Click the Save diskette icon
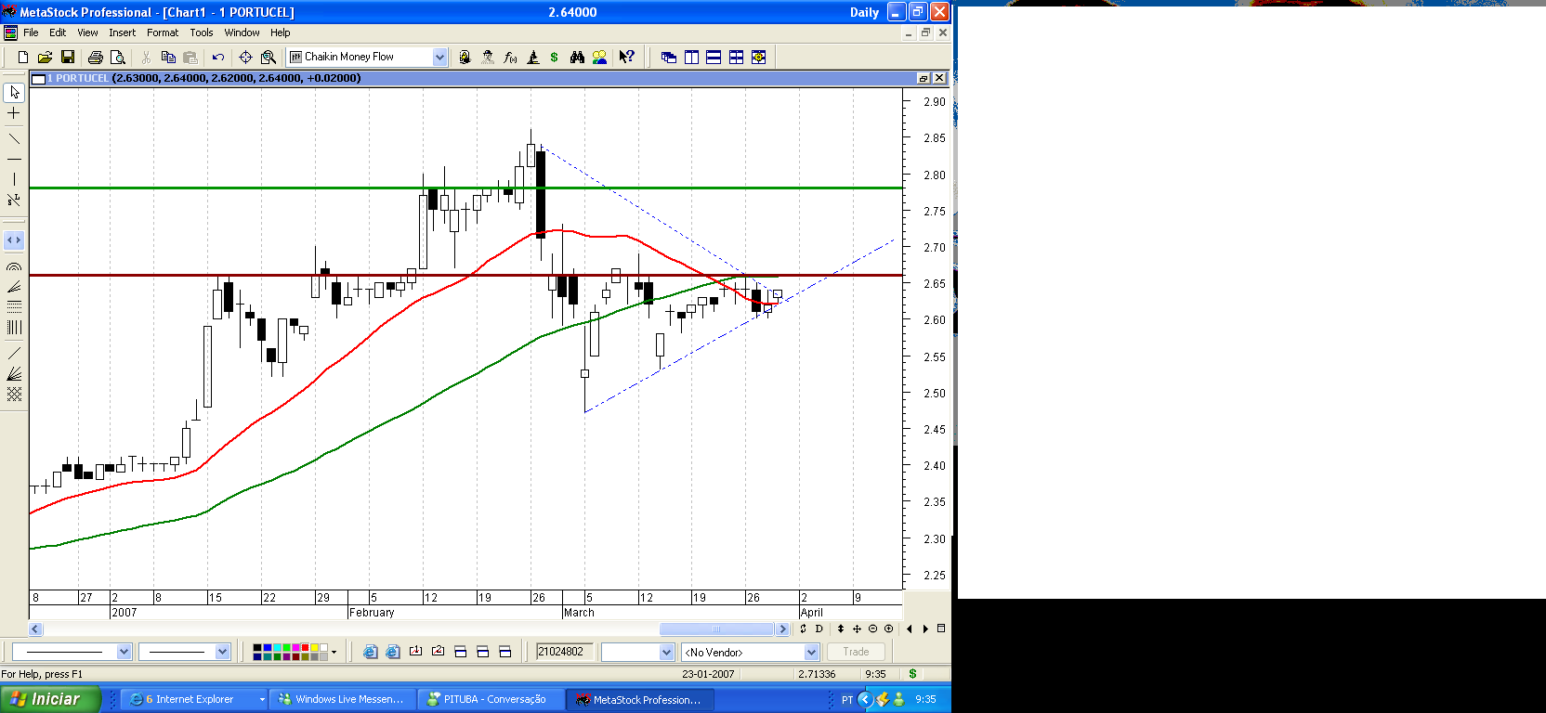The height and width of the screenshot is (713, 1546). pos(68,58)
